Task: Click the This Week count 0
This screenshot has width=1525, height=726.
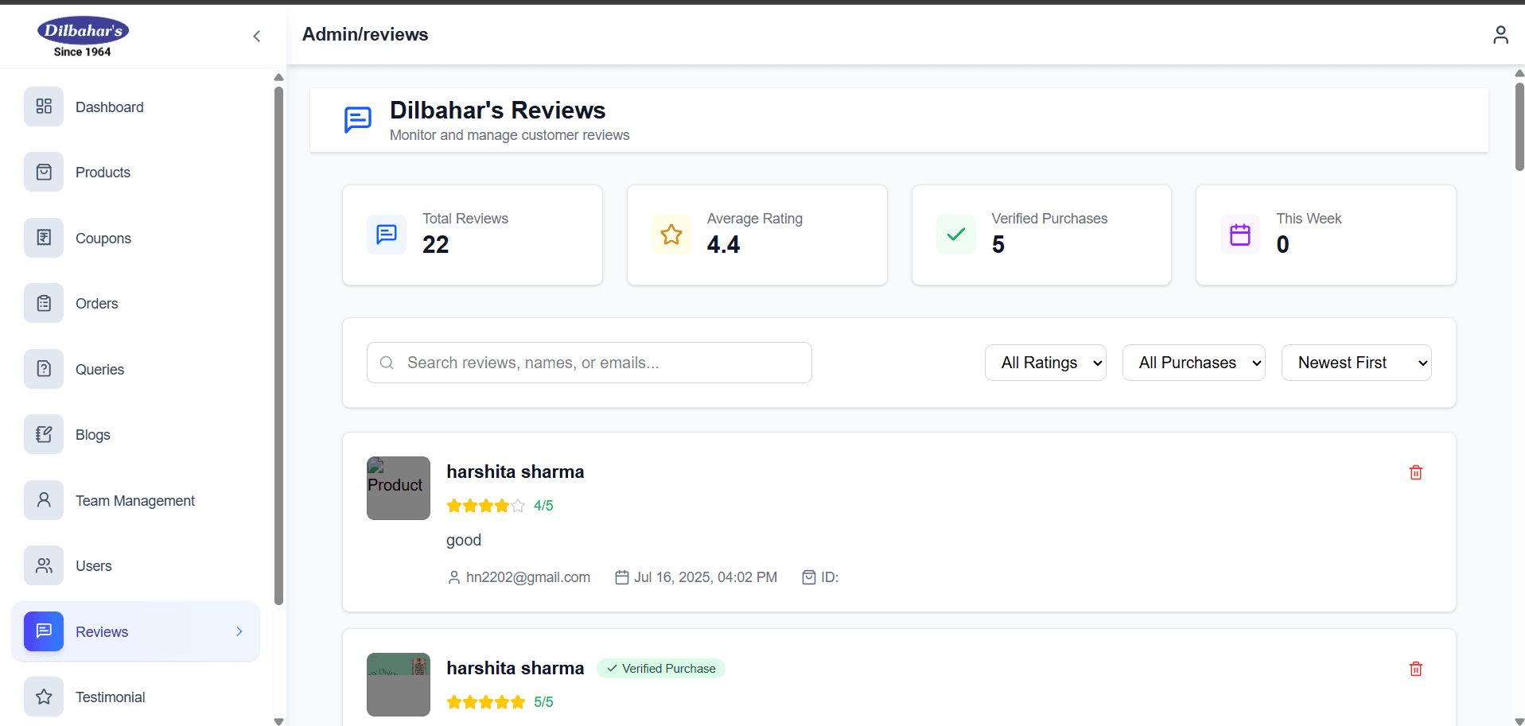Action: click(1283, 244)
